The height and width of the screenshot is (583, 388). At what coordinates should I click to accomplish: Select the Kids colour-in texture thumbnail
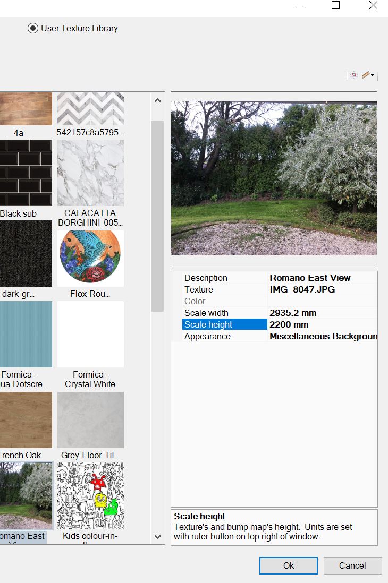coord(90,495)
